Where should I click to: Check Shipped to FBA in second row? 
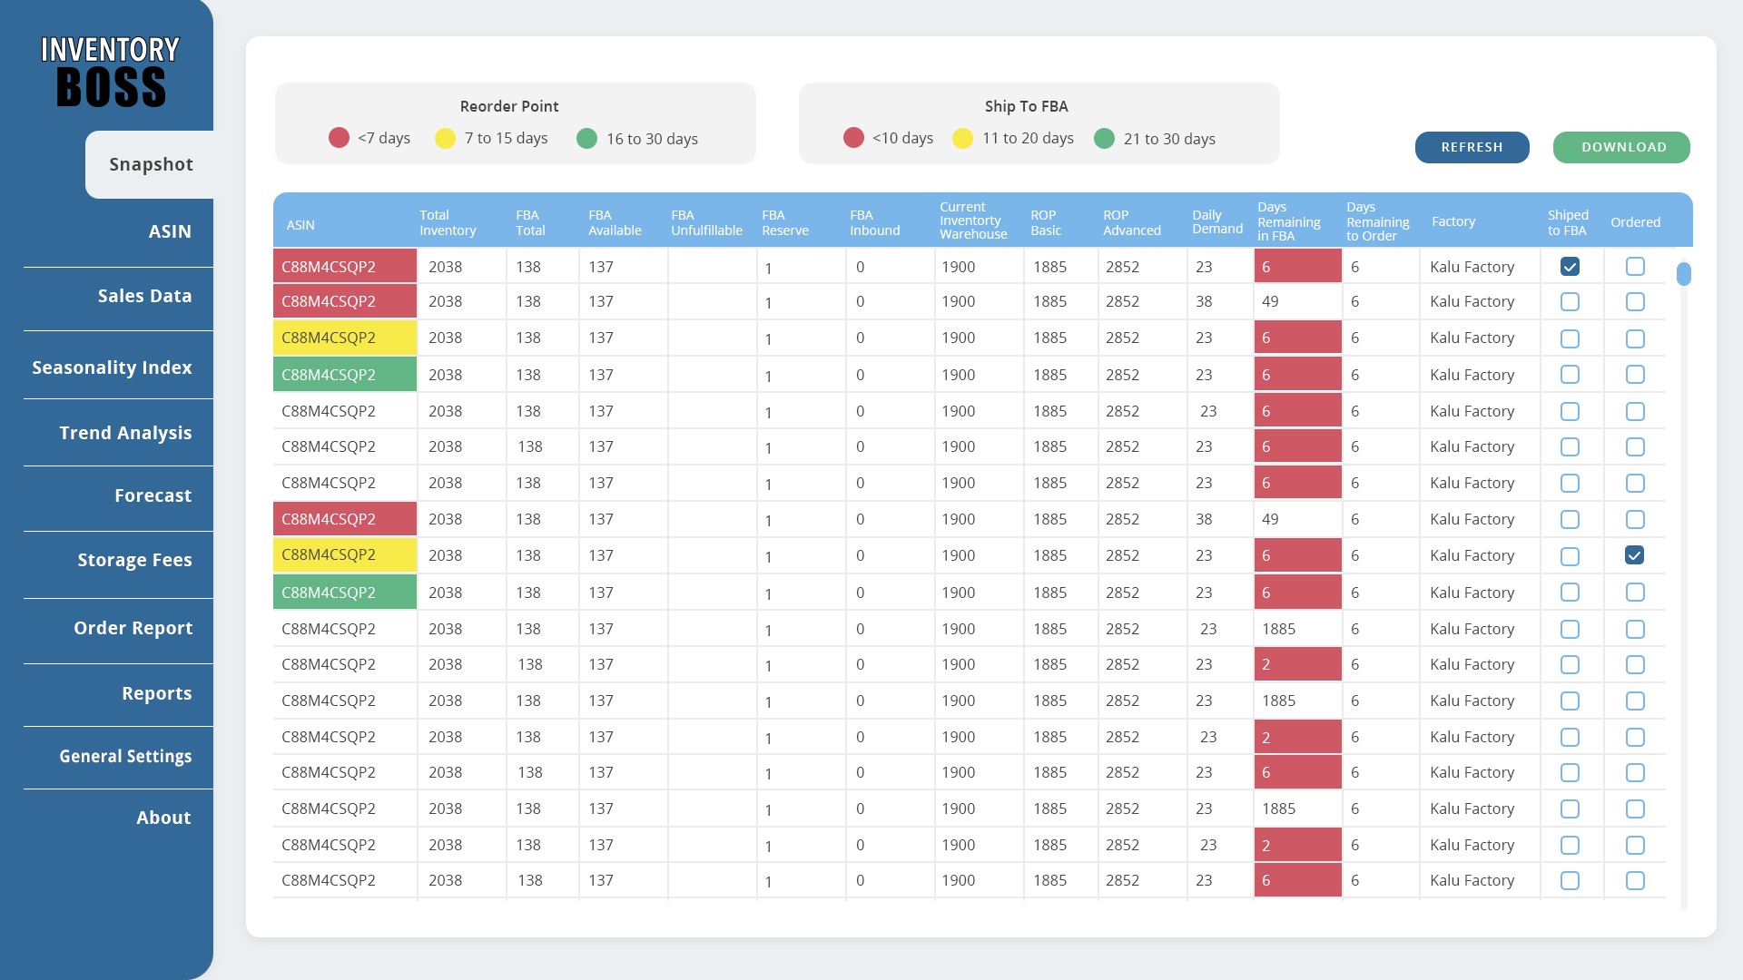coord(1570,301)
